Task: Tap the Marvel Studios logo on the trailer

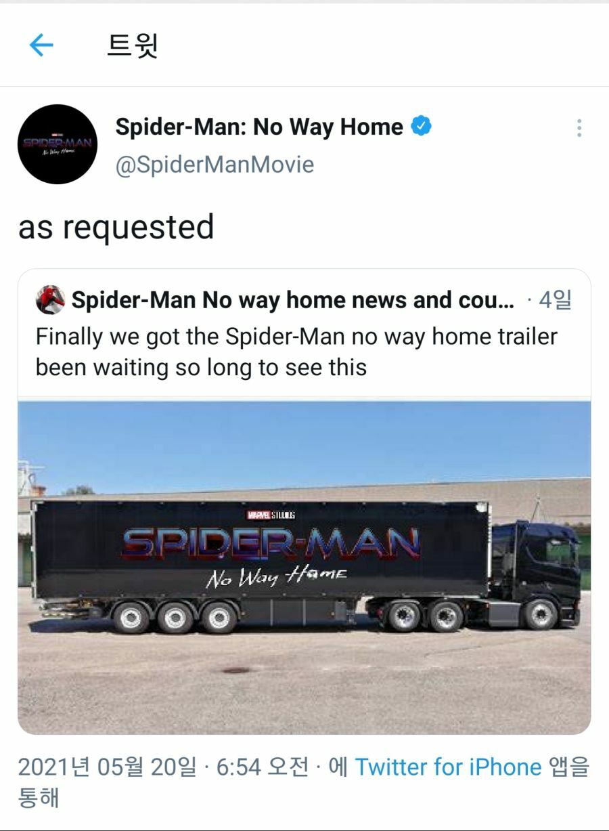Action: pyautogui.click(x=271, y=515)
